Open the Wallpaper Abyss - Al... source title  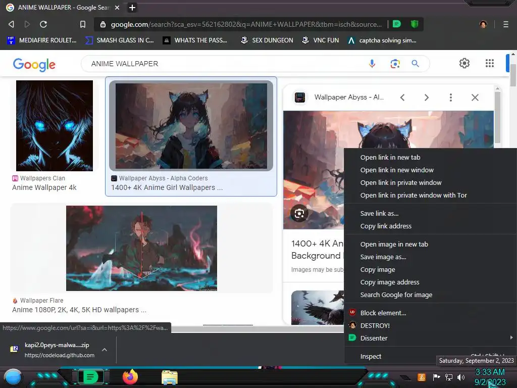[349, 98]
